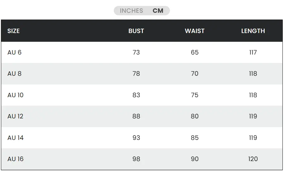The height and width of the screenshot is (172, 284).
Task: Select the CM unit option
Action: 158,11
